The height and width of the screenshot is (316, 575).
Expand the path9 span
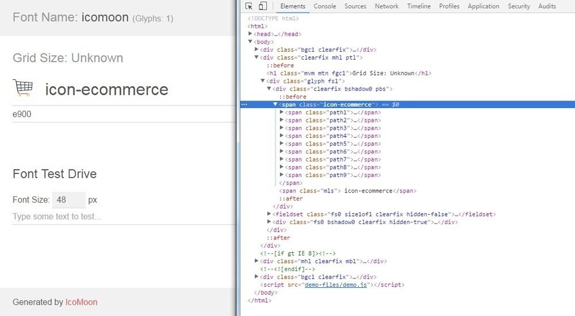pos(281,175)
